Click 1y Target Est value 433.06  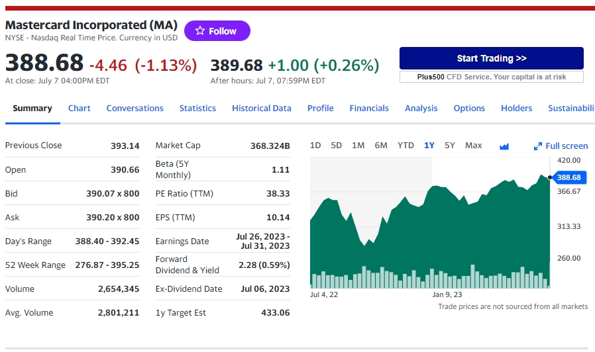pyautogui.click(x=275, y=313)
